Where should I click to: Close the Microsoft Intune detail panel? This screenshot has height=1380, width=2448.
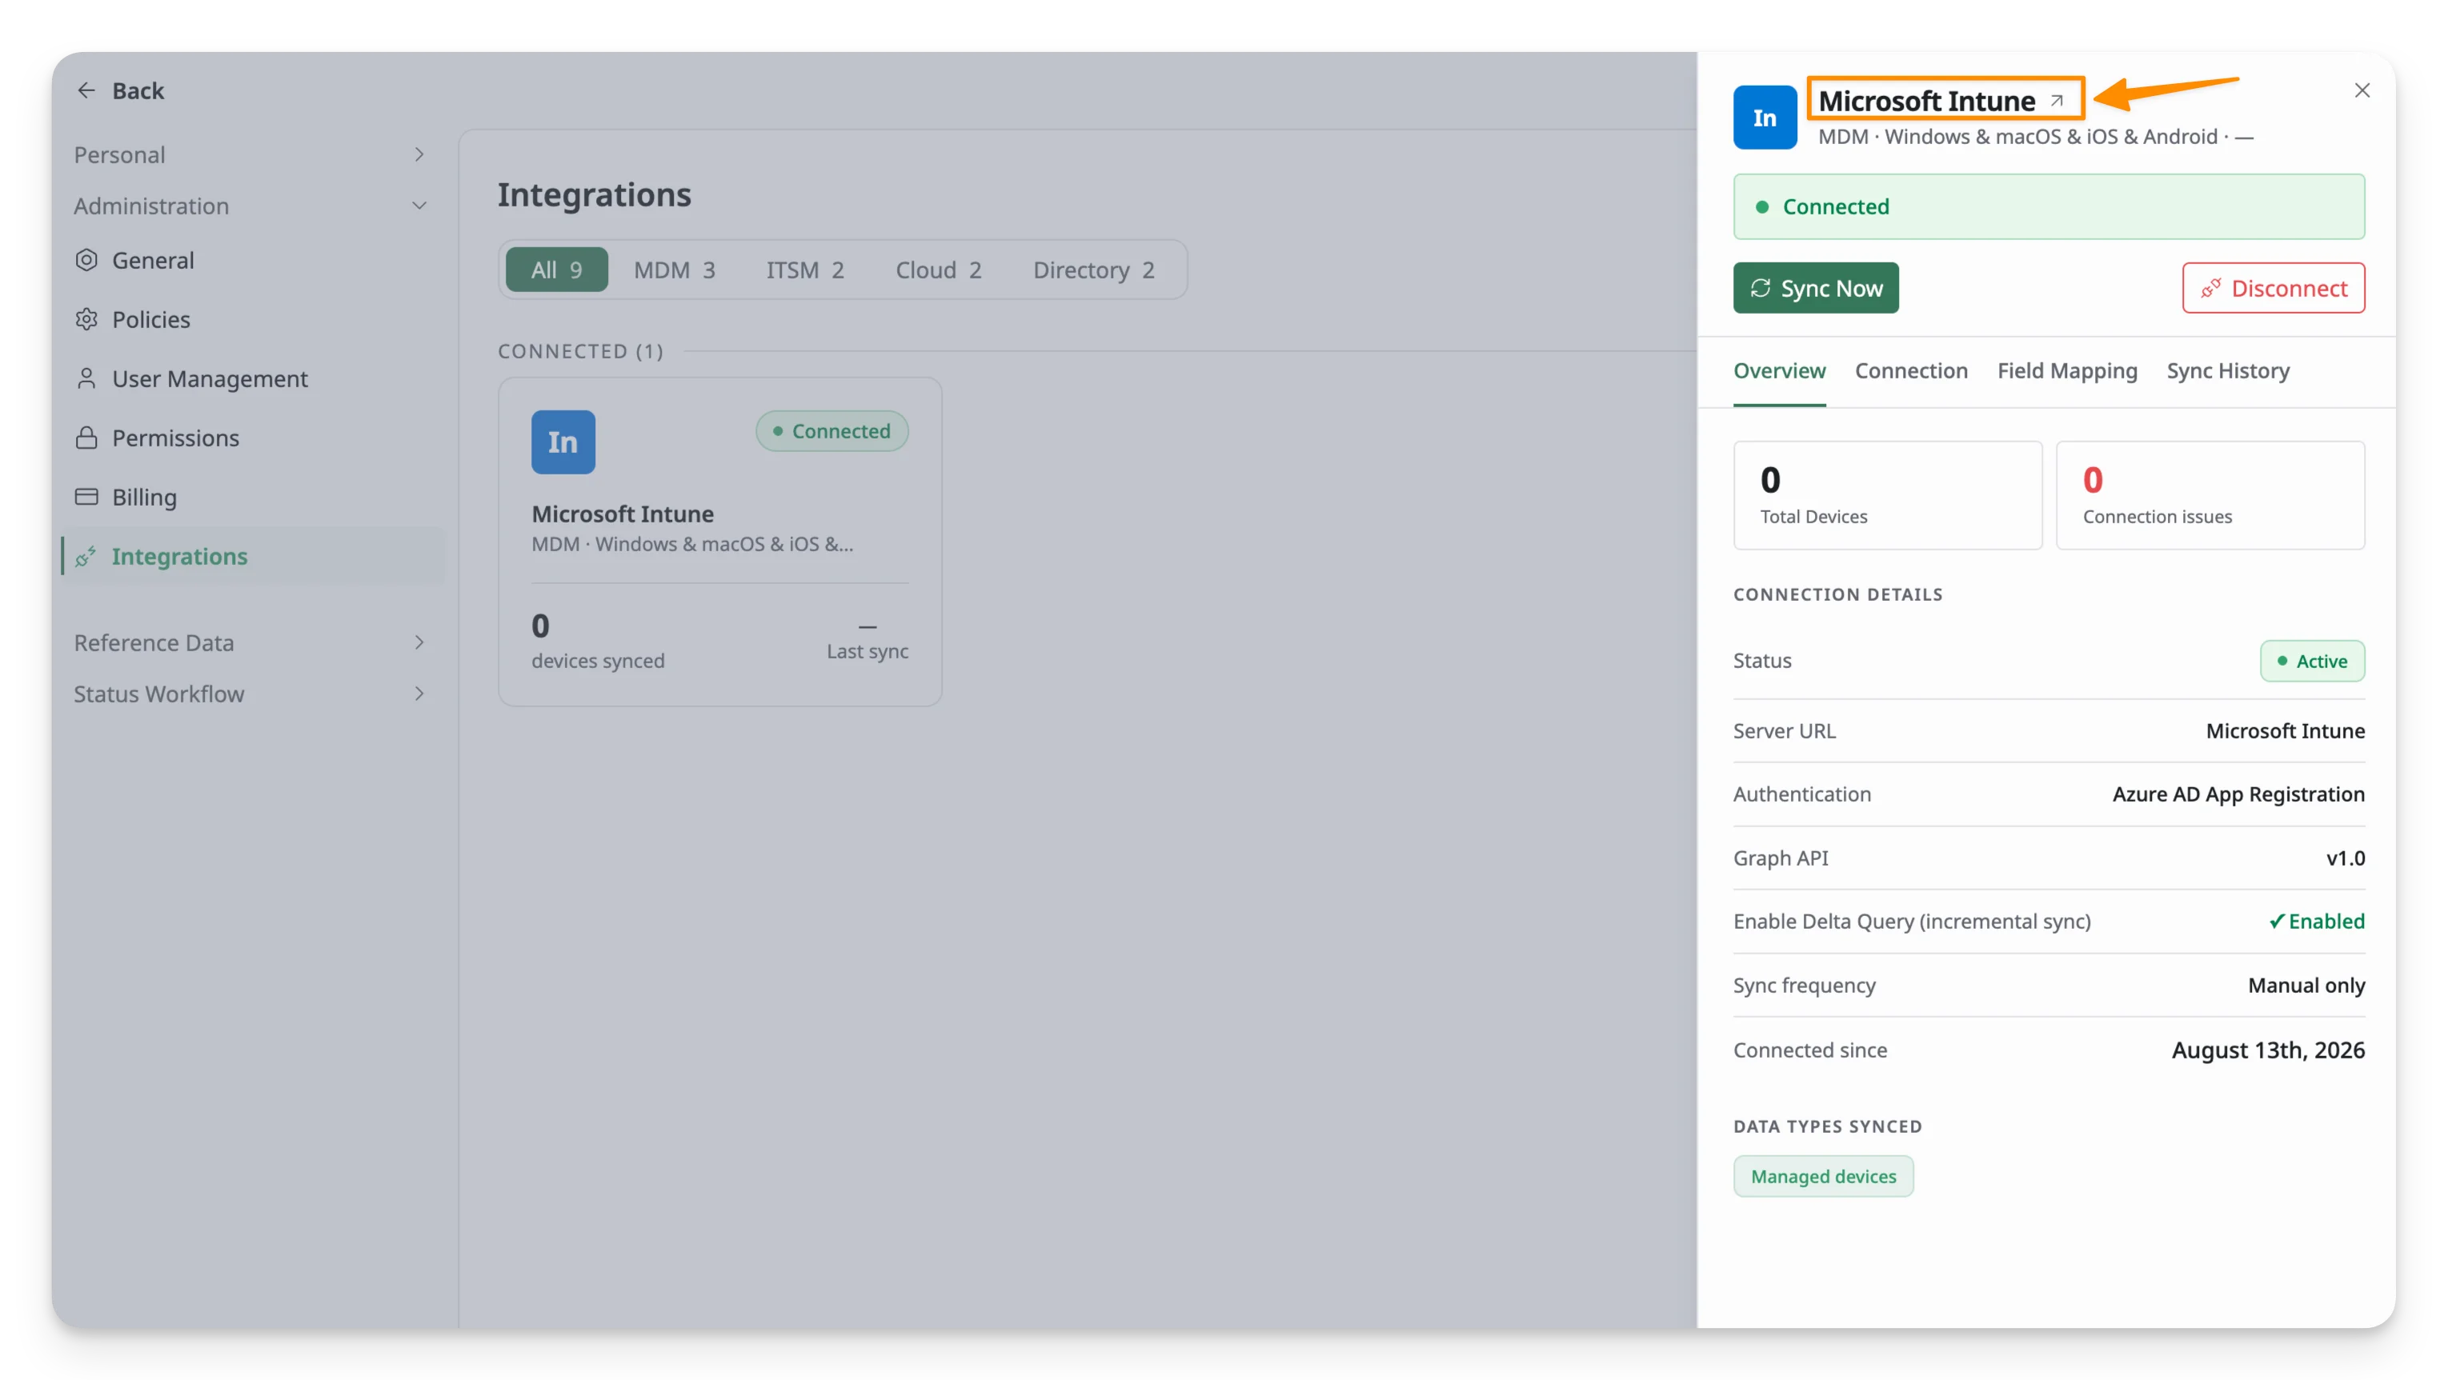point(2362,91)
